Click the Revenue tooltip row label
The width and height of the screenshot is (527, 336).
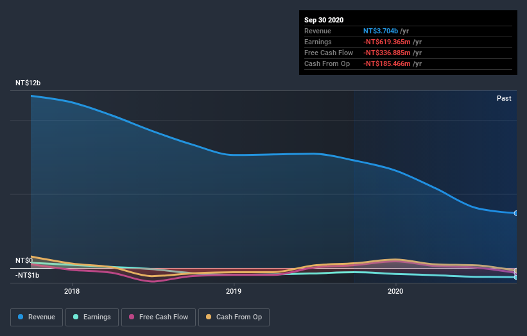click(x=318, y=31)
